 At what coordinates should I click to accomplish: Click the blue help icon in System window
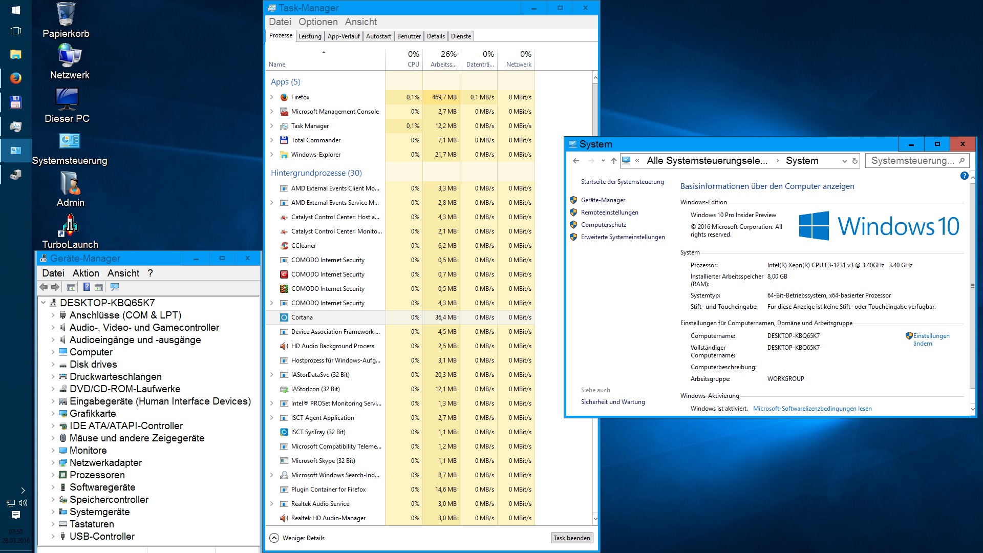(964, 176)
